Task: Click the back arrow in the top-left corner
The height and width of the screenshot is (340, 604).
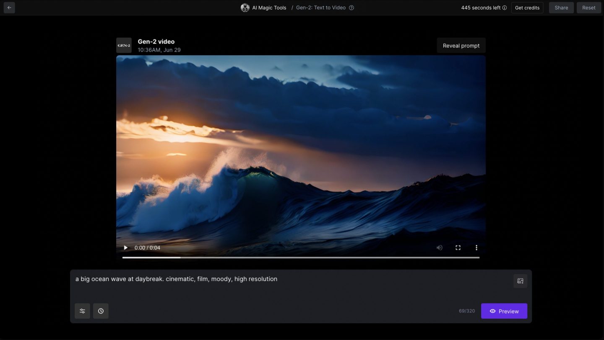Action: (x=9, y=8)
